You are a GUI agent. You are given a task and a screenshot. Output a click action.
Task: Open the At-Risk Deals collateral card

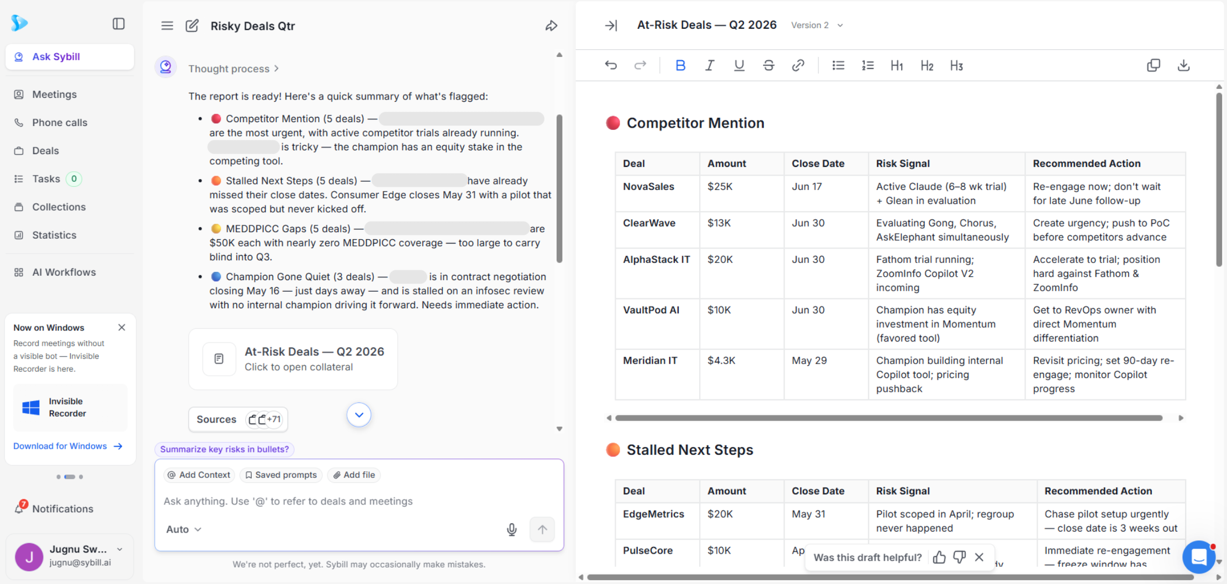point(293,359)
